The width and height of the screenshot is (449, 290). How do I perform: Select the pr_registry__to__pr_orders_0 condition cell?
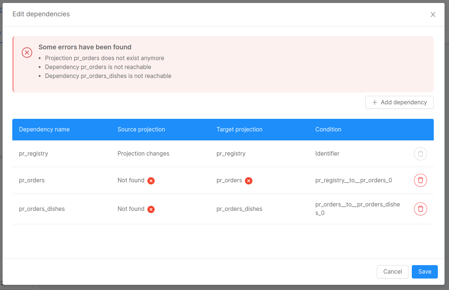[x=353, y=180]
